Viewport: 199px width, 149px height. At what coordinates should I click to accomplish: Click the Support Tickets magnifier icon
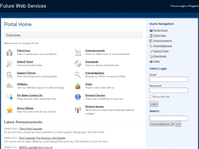click(10, 75)
